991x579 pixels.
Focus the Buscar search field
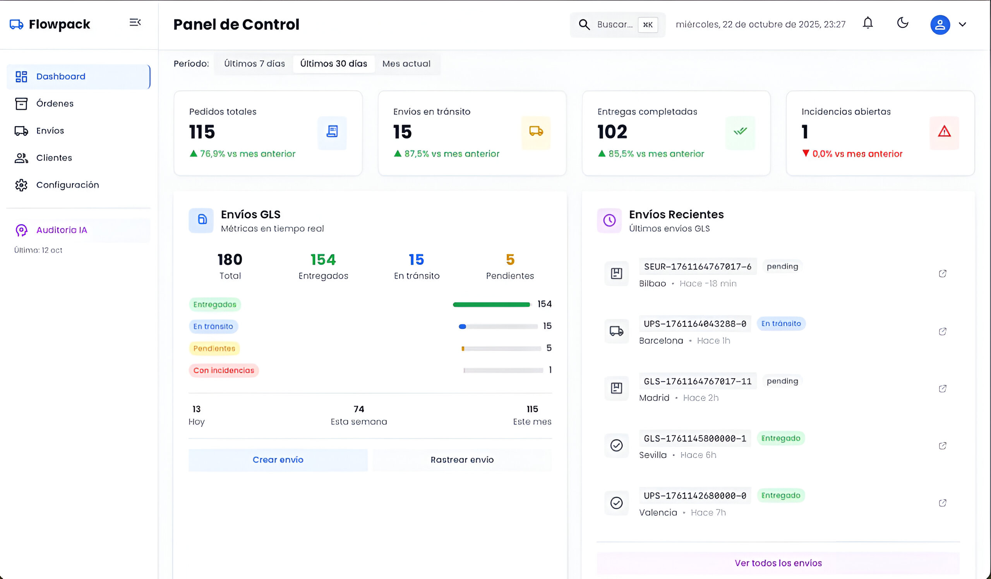(x=614, y=25)
